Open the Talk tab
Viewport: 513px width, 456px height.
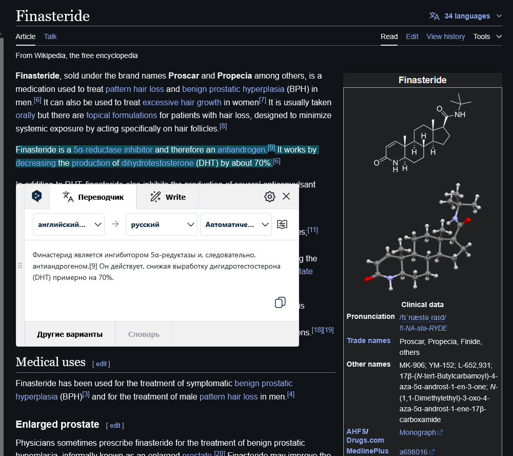[x=50, y=36]
